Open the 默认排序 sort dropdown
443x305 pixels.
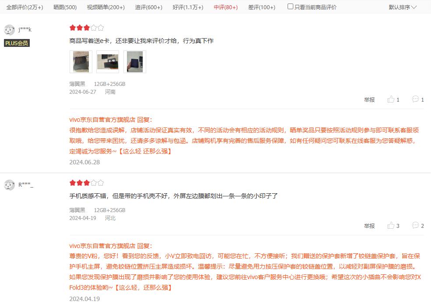pos(402,7)
